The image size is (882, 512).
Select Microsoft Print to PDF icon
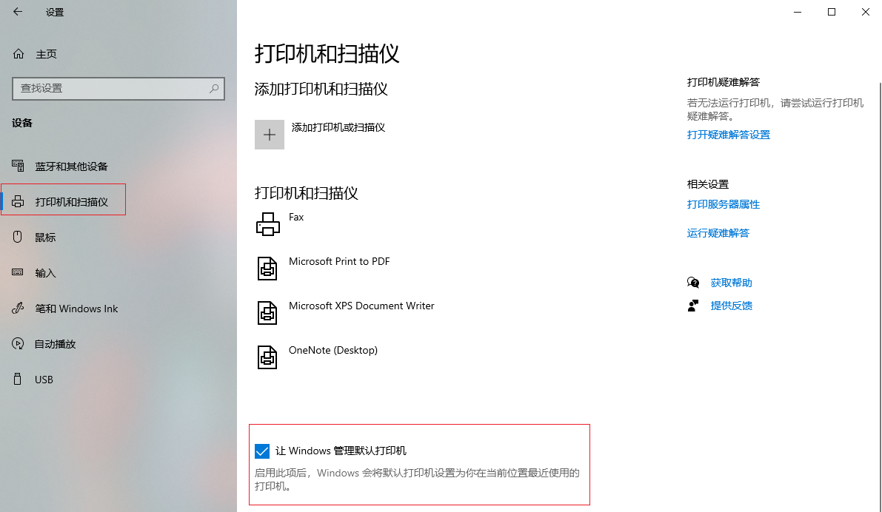coord(267,268)
